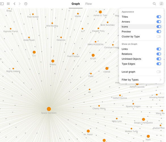Image resolution: width=166 pixels, height=142 pixels.
Task: Click the Amusing Kernel node
Action: pos(157,95)
